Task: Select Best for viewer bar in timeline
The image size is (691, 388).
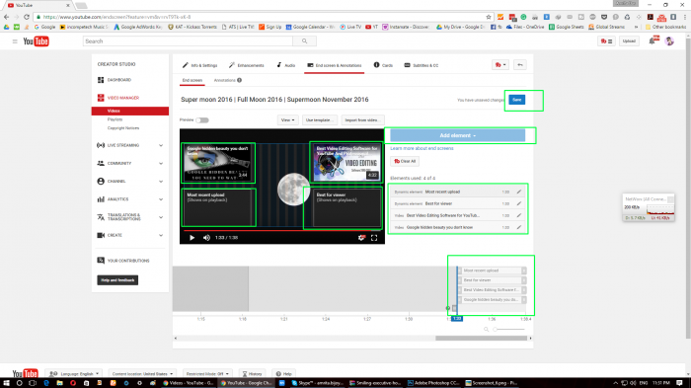Action: pos(492,280)
